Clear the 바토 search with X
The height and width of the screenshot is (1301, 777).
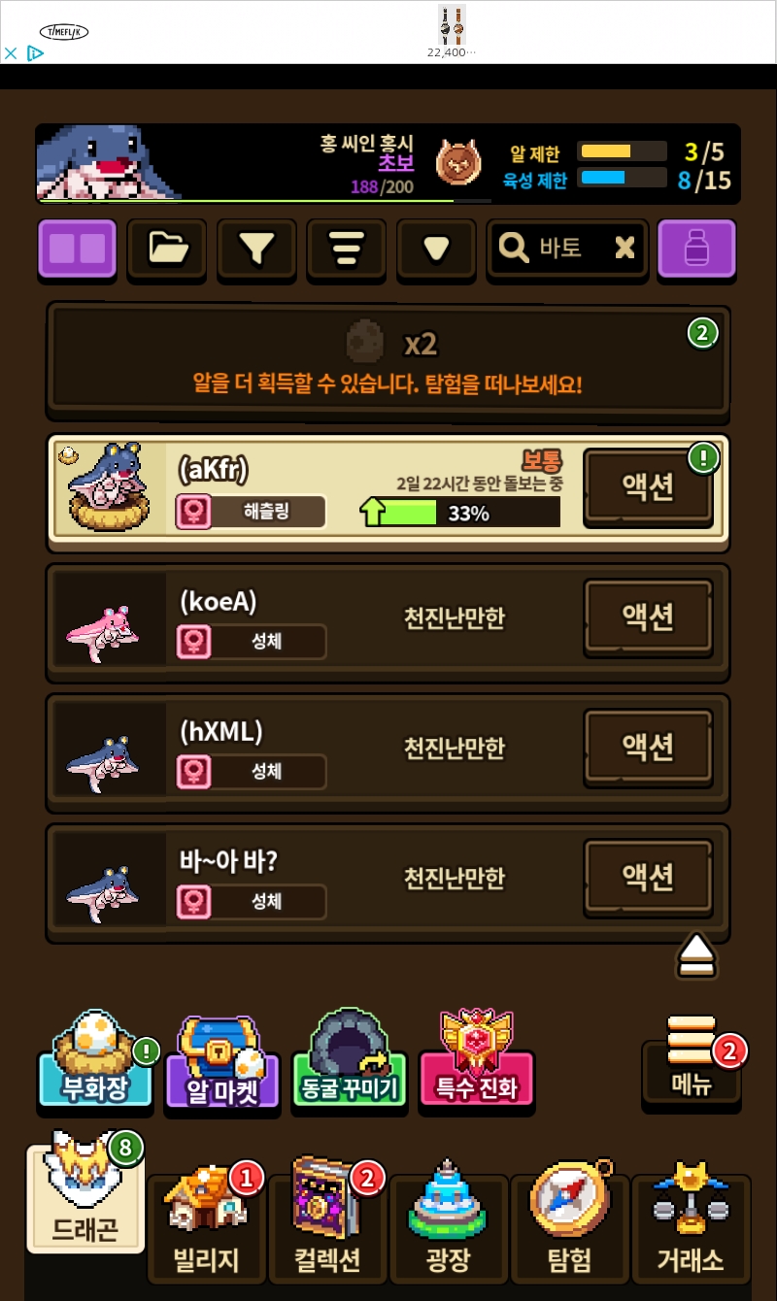tap(625, 249)
